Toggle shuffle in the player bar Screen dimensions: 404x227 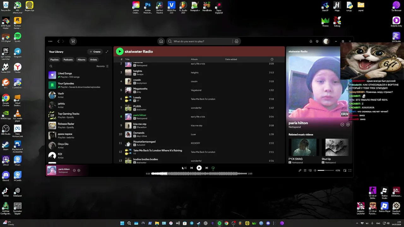pos(185,168)
